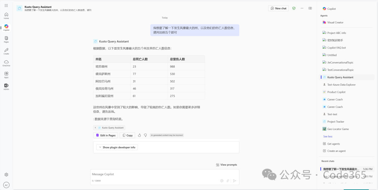
Task: Open Copilot from the left rail
Action: [6, 28]
